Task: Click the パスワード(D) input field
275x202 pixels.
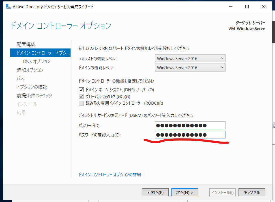Action: pos(190,125)
